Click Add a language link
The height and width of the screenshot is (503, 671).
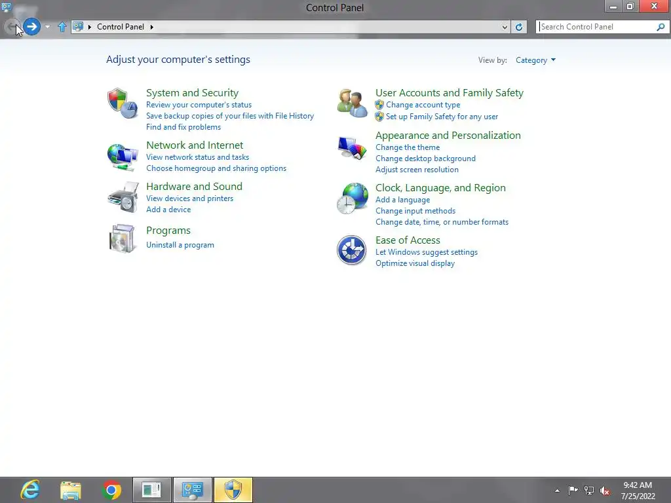403,200
